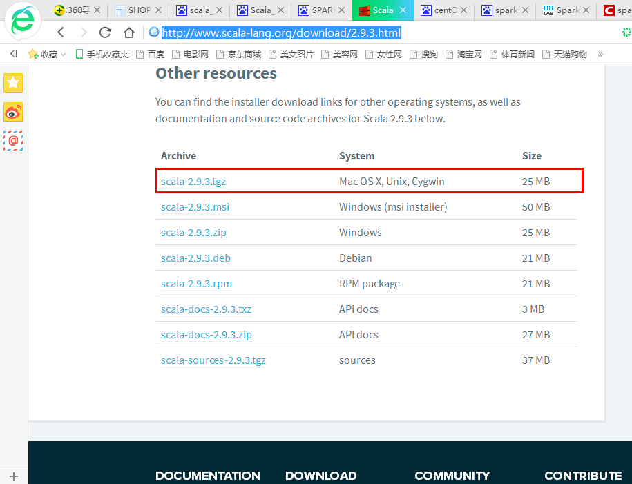The height and width of the screenshot is (484, 632).
Task: Open the 美容网 bookmark
Action: click(339, 54)
